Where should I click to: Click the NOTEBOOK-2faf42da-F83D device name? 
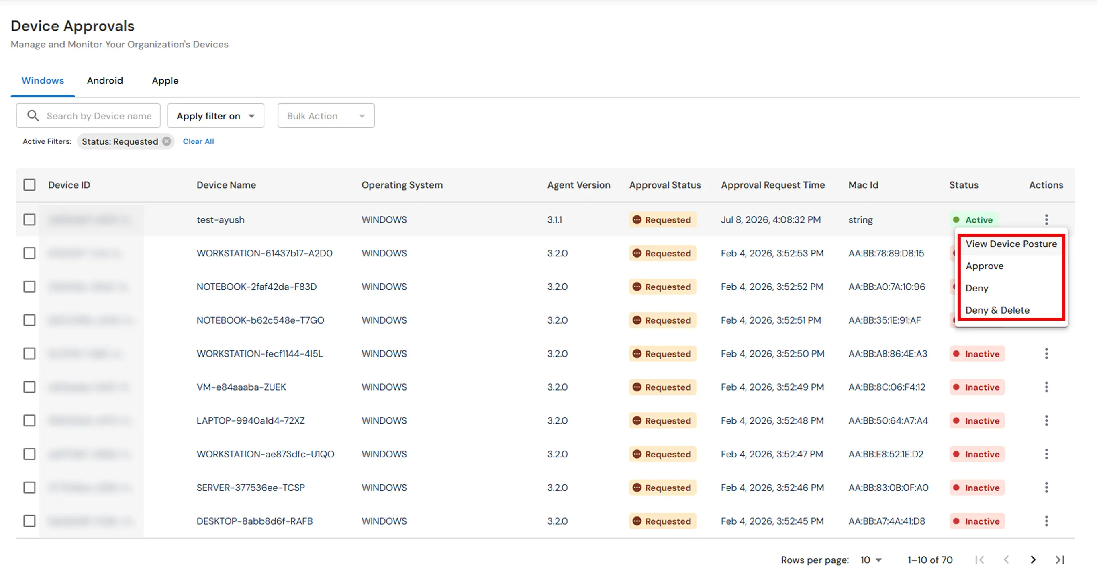(256, 286)
